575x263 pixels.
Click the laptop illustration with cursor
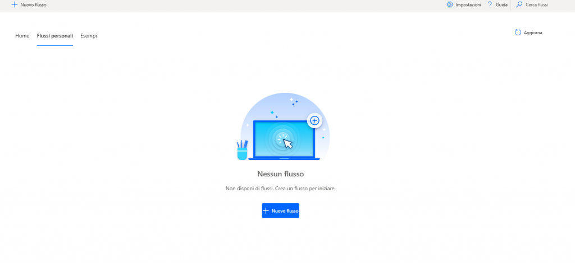[284, 140]
